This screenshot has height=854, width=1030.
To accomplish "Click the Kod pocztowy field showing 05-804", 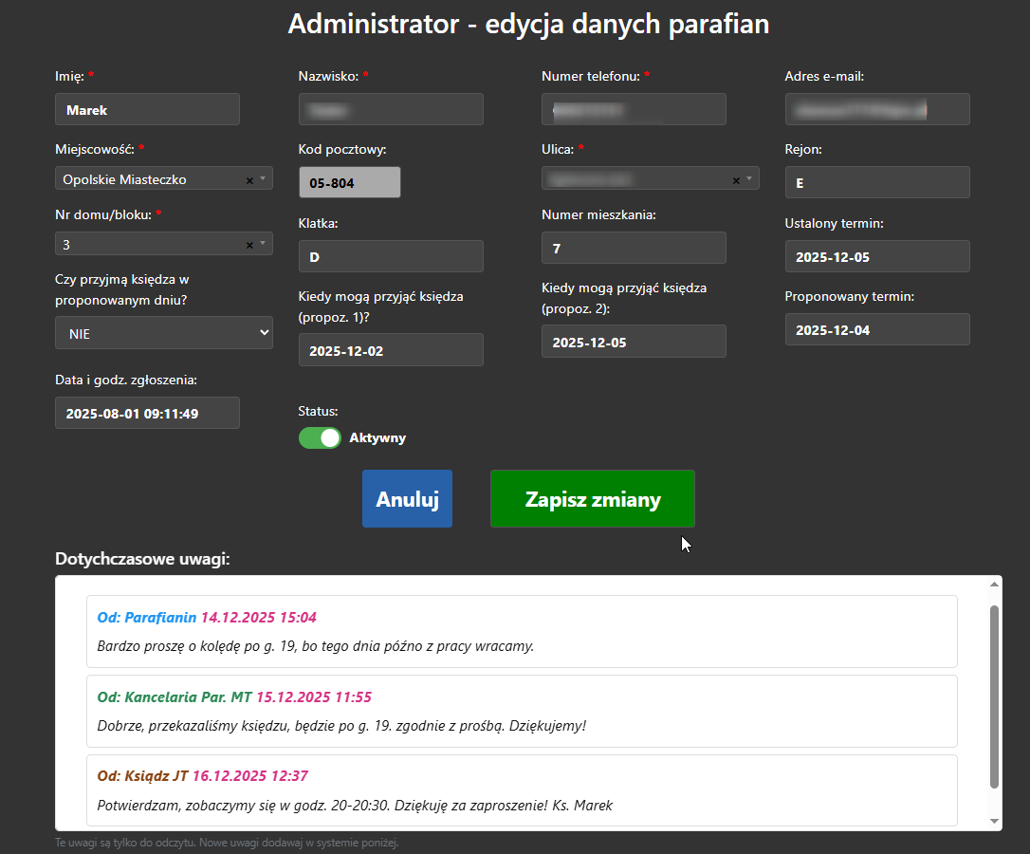I will click(349, 182).
